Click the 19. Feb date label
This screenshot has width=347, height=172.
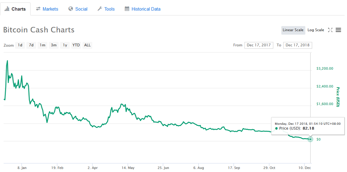pos(57,168)
